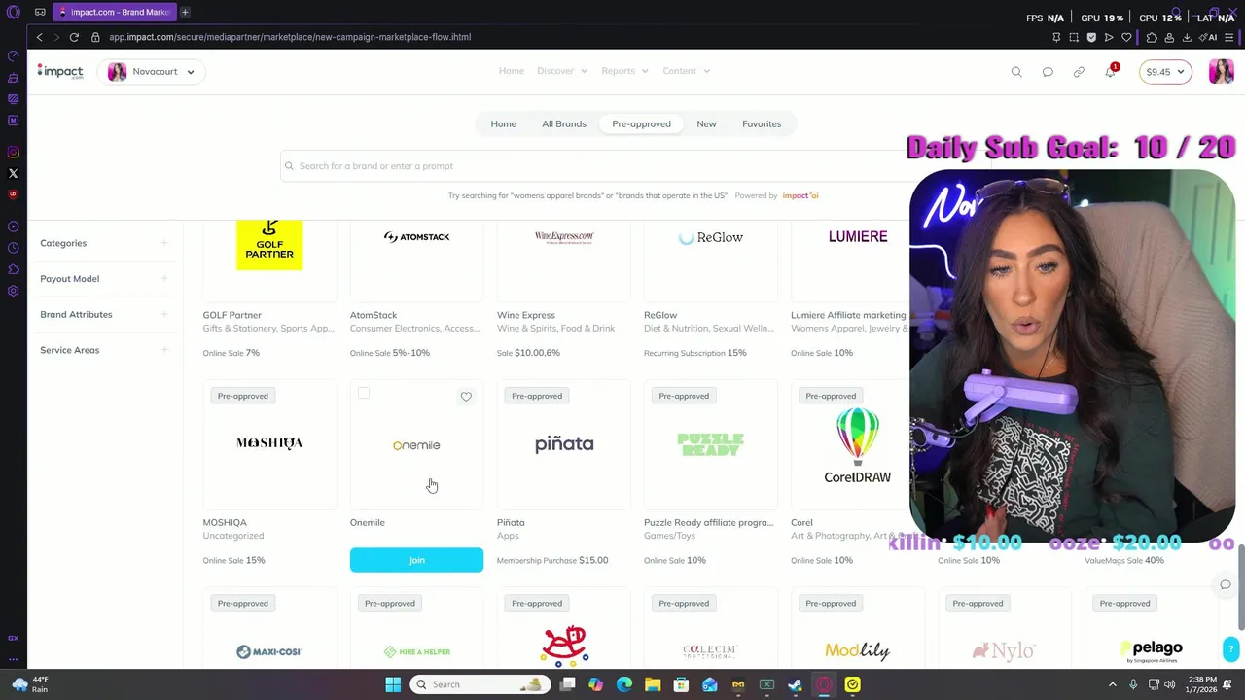Viewport: 1245px width, 700px height.
Task: Click the Windows taskbar search box
Action: point(479,684)
